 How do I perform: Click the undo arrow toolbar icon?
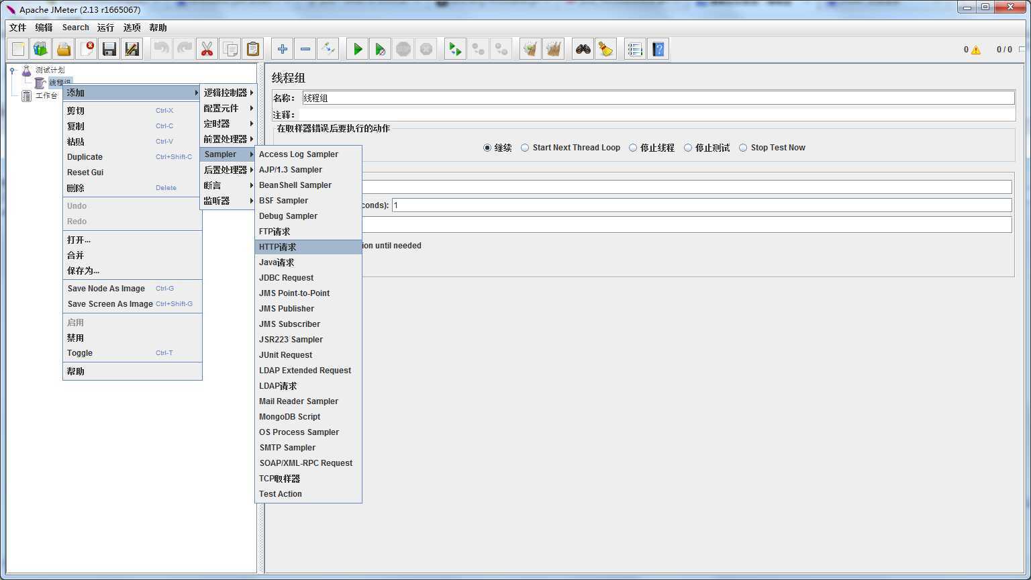[162, 49]
